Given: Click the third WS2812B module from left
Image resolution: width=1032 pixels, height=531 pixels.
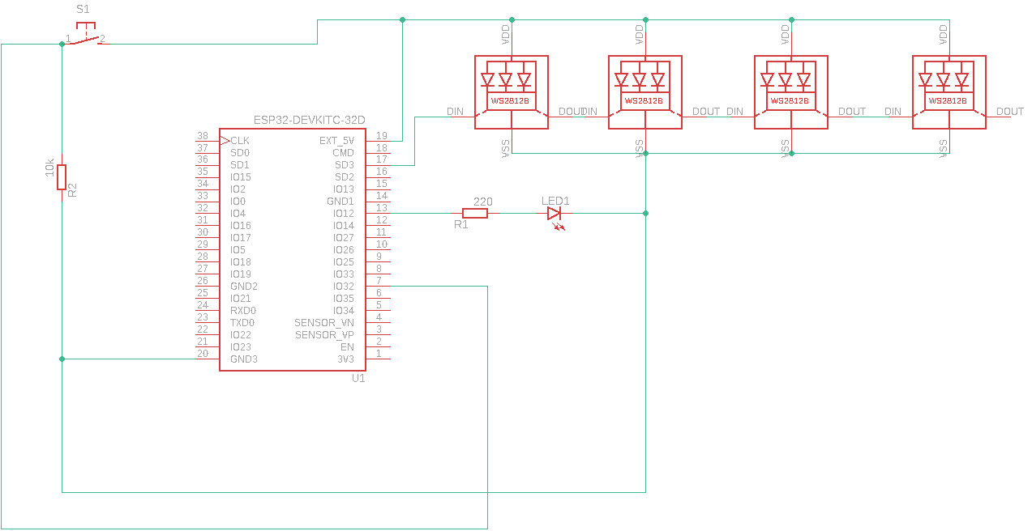Looking at the screenshot, I should click(790, 91).
